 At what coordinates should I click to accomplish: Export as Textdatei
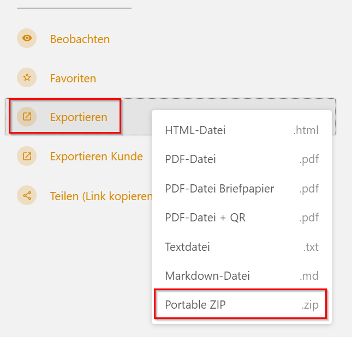(x=242, y=246)
